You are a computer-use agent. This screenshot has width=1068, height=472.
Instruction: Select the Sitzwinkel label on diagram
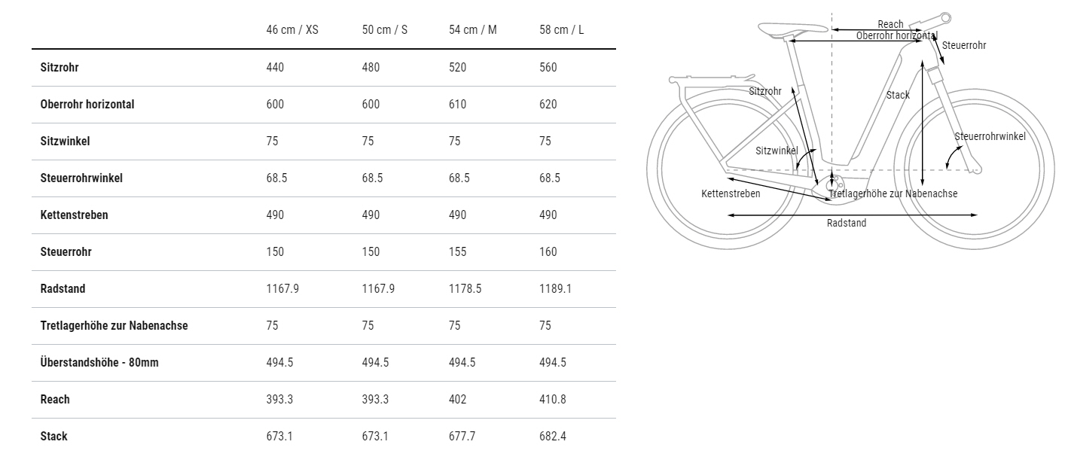point(777,151)
